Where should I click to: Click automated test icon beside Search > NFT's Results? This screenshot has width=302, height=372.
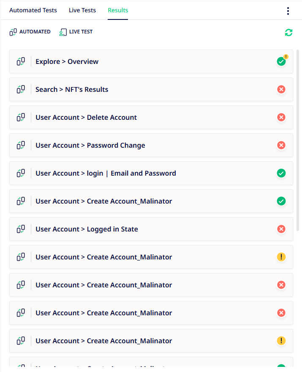21,89
